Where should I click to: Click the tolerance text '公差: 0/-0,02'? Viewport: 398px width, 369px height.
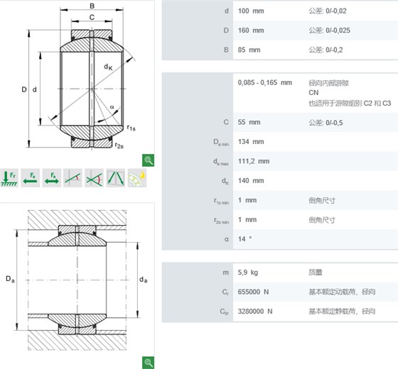328,11
